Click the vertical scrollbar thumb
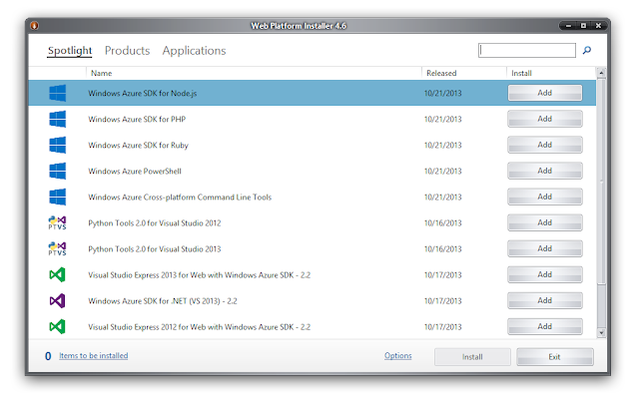The width and height of the screenshot is (639, 407). (601, 182)
